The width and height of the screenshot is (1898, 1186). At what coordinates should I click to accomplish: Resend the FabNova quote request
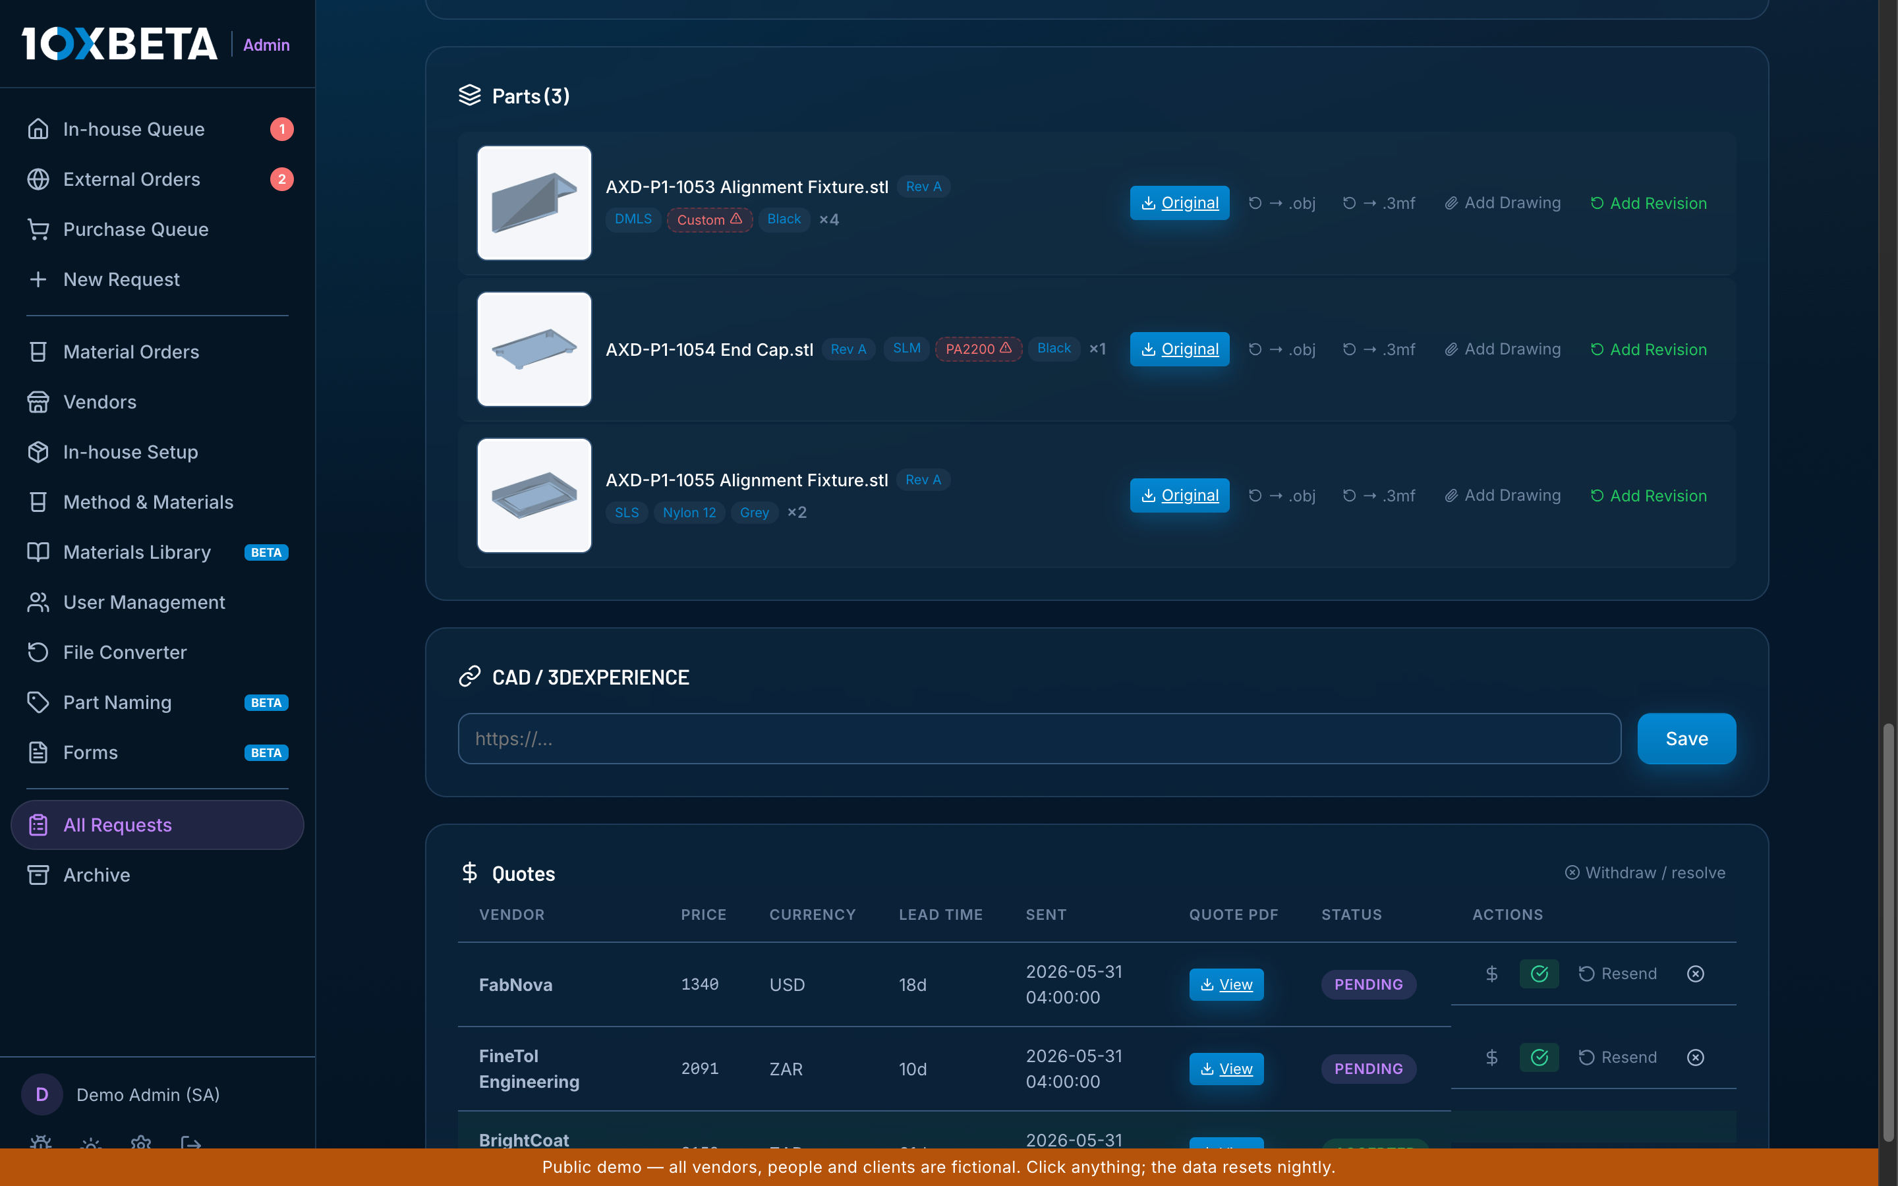[x=1617, y=974]
